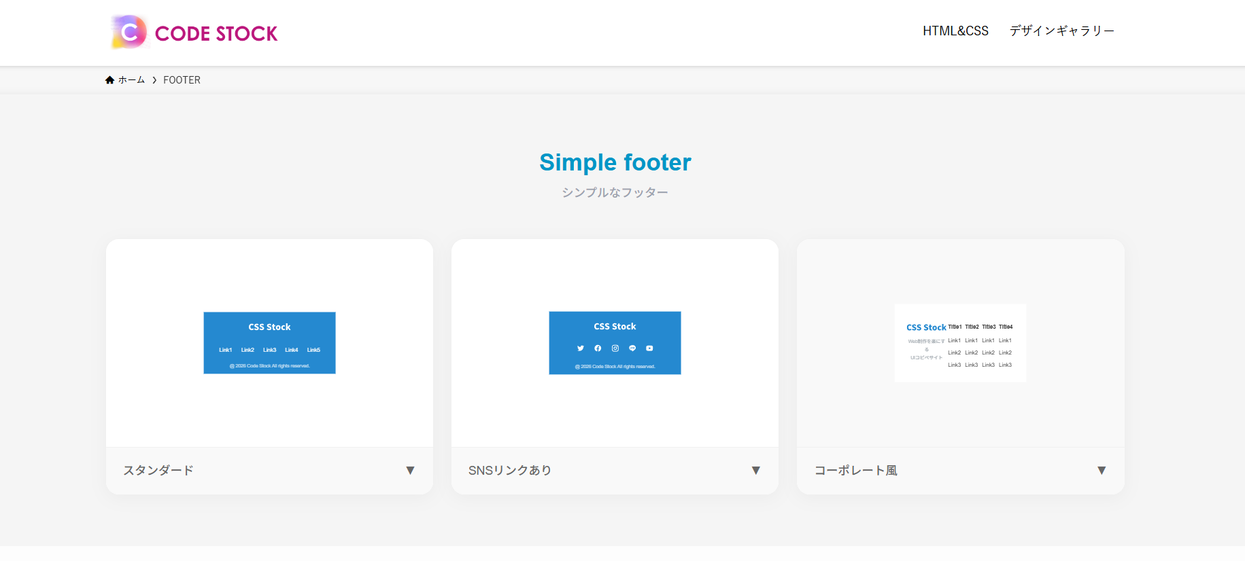Screen dimensions: 1245x561
Task: Click copyright text in SNS footer preview
Action: [x=615, y=366]
